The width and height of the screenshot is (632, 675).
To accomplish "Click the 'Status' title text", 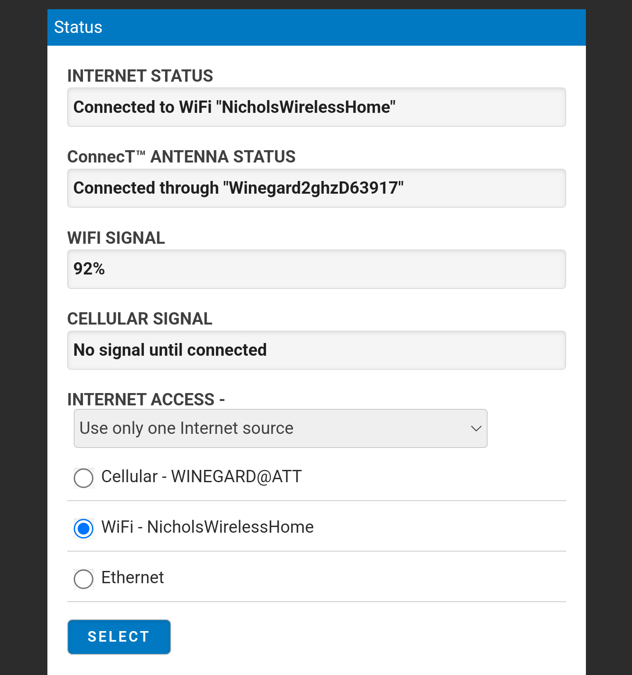I will pyautogui.click(x=78, y=27).
